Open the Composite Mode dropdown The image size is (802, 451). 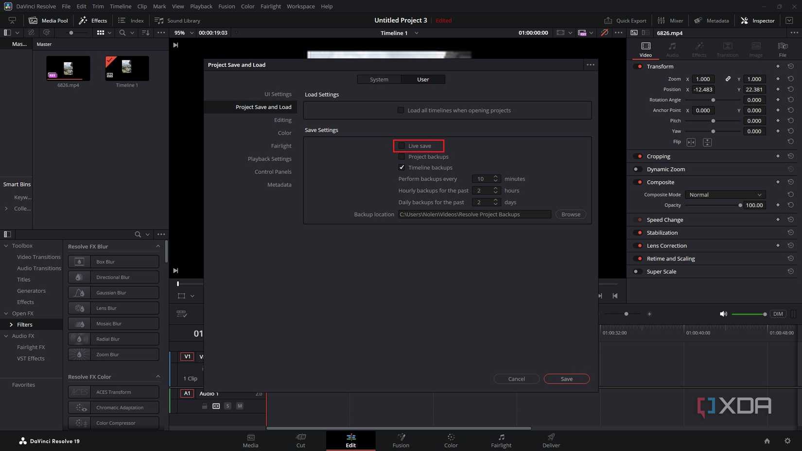[724, 194]
